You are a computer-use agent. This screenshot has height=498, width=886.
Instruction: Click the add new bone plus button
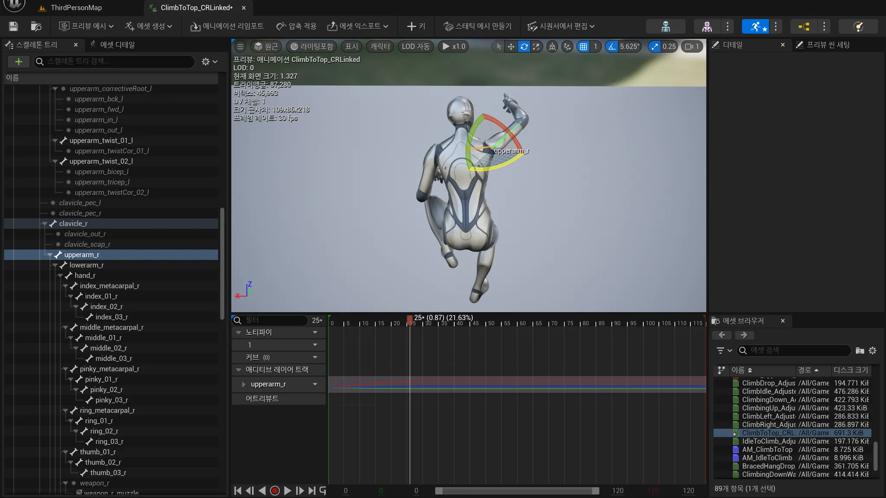[x=19, y=62]
